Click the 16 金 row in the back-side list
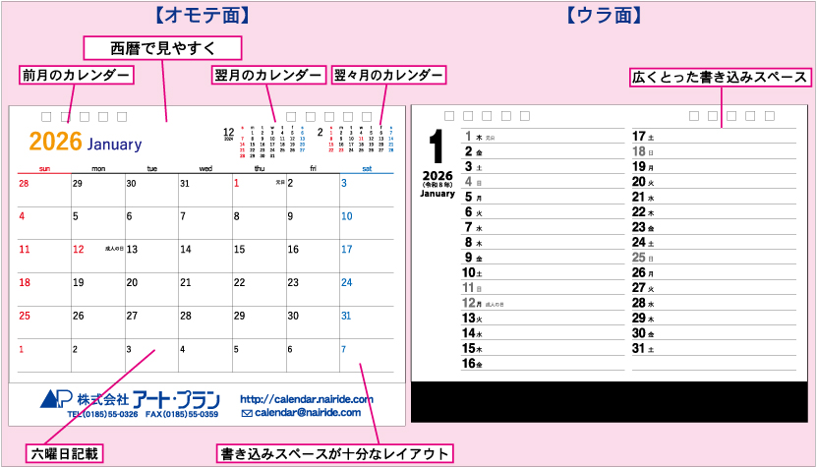The width and height of the screenshot is (817, 467). [543, 364]
